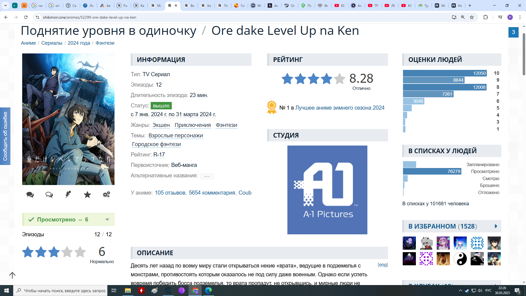Click the Windows taskbar search box
526x296 pixels.
tap(60, 291)
